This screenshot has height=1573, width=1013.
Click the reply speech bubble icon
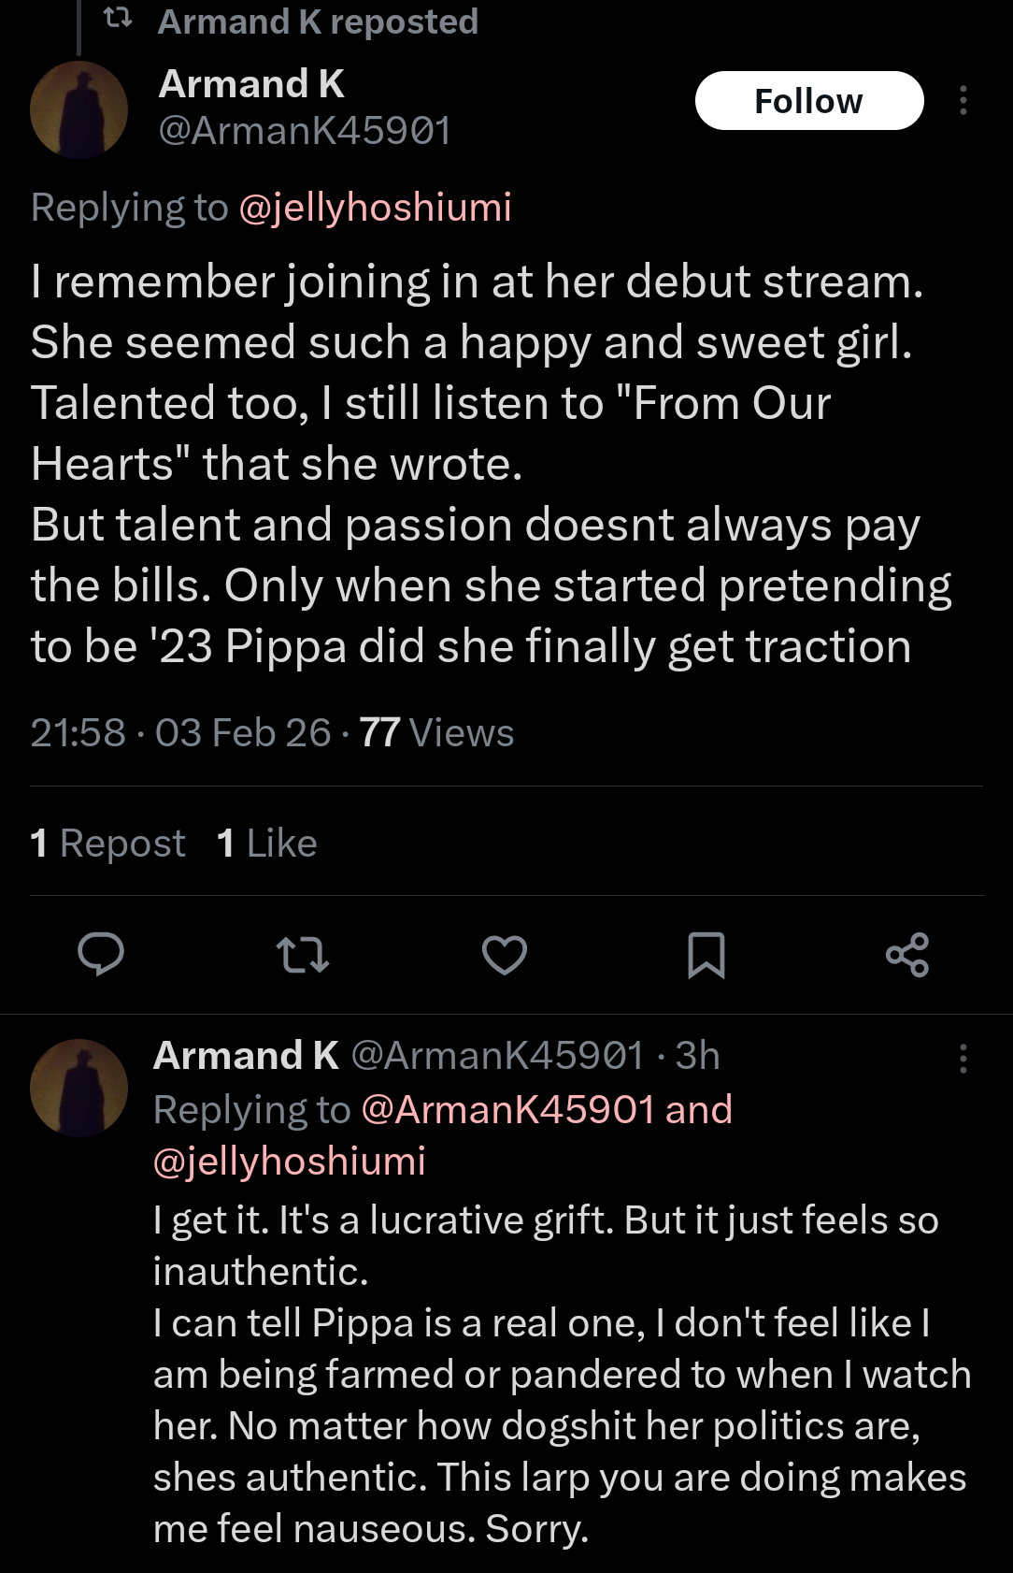[x=101, y=954]
